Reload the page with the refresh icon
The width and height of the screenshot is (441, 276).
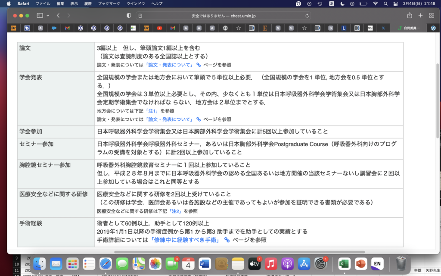pyautogui.click(x=307, y=16)
